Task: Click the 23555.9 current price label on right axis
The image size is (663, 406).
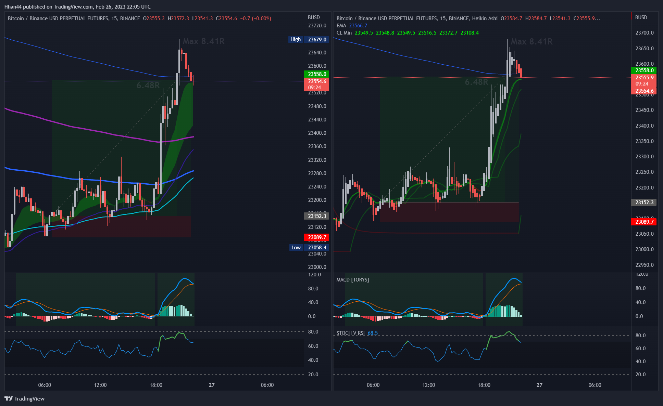Action: tap(645, 80)
